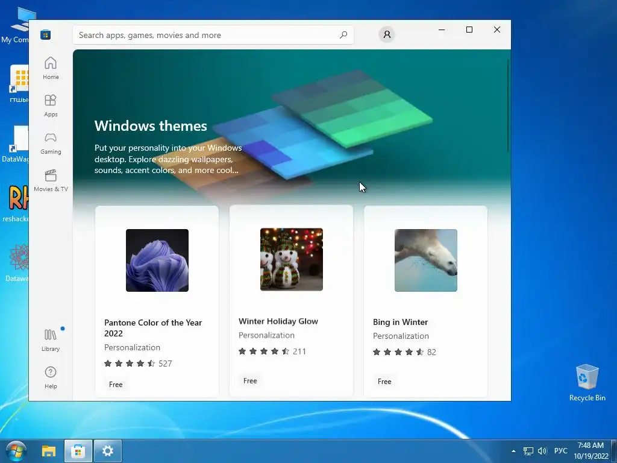This screenshot has height=463, width=617.
Task: Open the Windows Start button
Action: coord(16,451)
